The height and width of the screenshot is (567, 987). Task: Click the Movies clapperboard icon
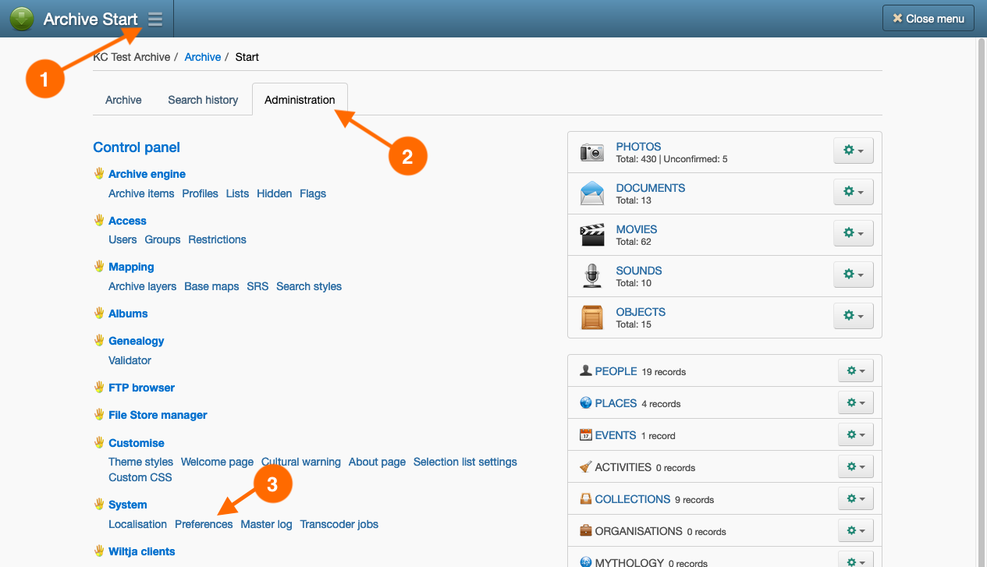(x=592, y=235)
